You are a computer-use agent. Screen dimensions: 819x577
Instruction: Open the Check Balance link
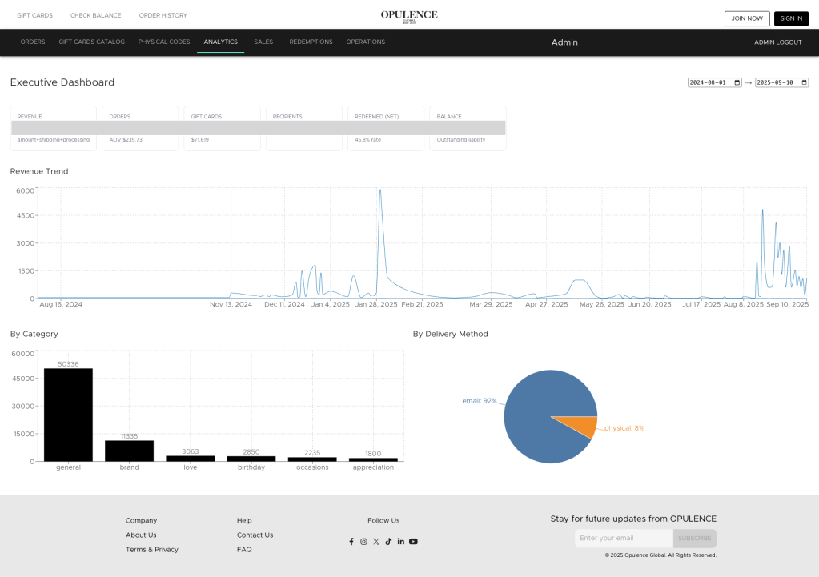95,16
